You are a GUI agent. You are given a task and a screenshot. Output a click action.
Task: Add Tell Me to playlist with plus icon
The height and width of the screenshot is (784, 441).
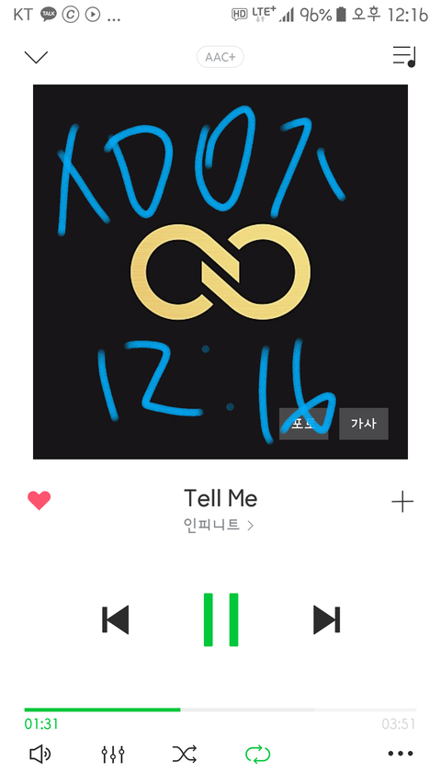(402, 502)
